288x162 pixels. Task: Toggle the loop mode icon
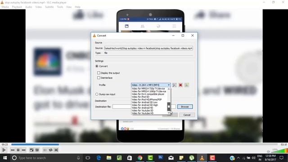(x=50, y=150)
